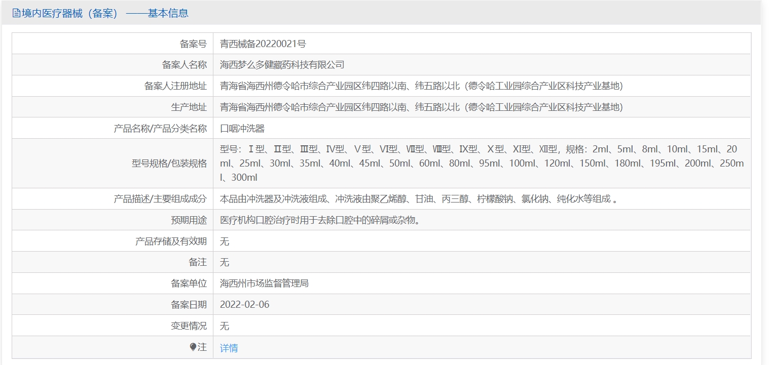Click the 生产地址 label
The height and width of the screenshot is (365, 771).
click(189, 107)
